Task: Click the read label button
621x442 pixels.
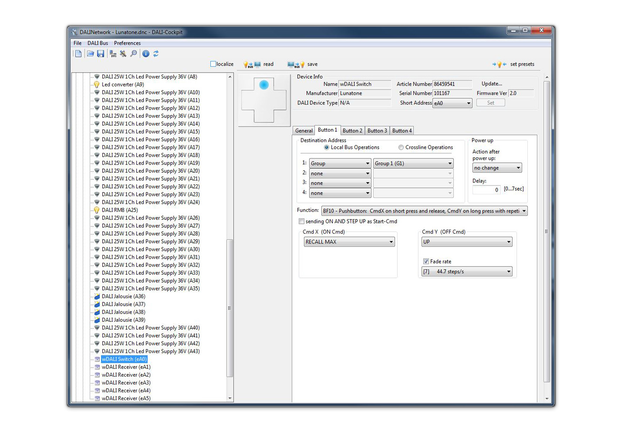Action: point(268,64)
